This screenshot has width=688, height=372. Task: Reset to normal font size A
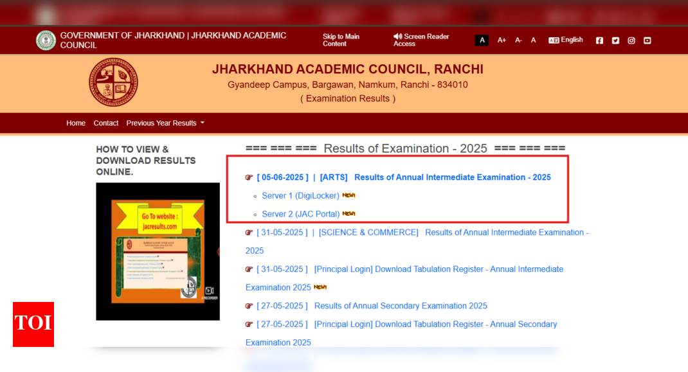(533, 40)
